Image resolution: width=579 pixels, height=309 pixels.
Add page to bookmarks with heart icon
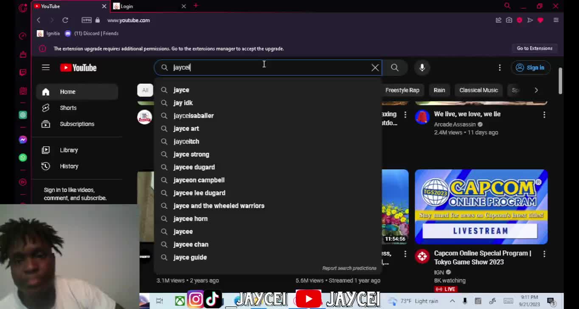point(540,20)
